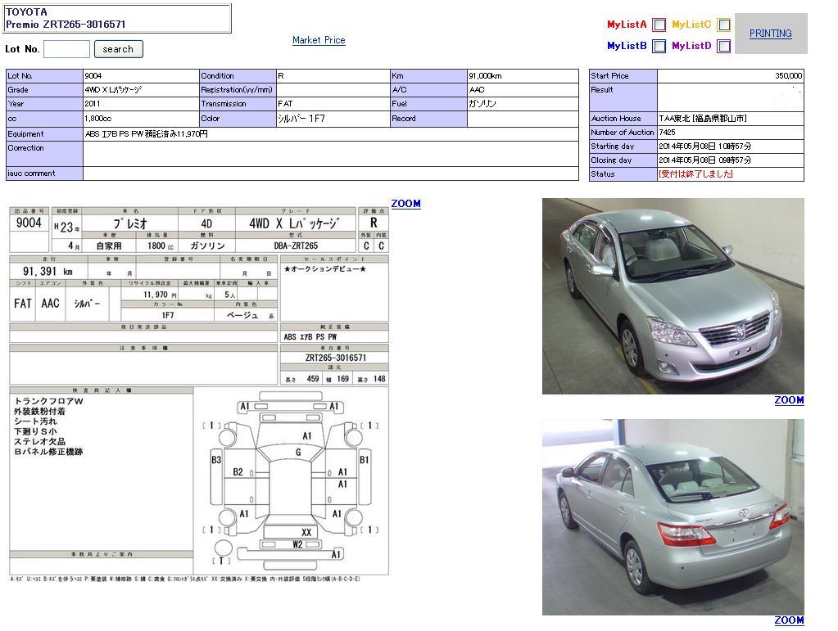
Task: Focus the Lot No. input field
Action: point(66,49)
